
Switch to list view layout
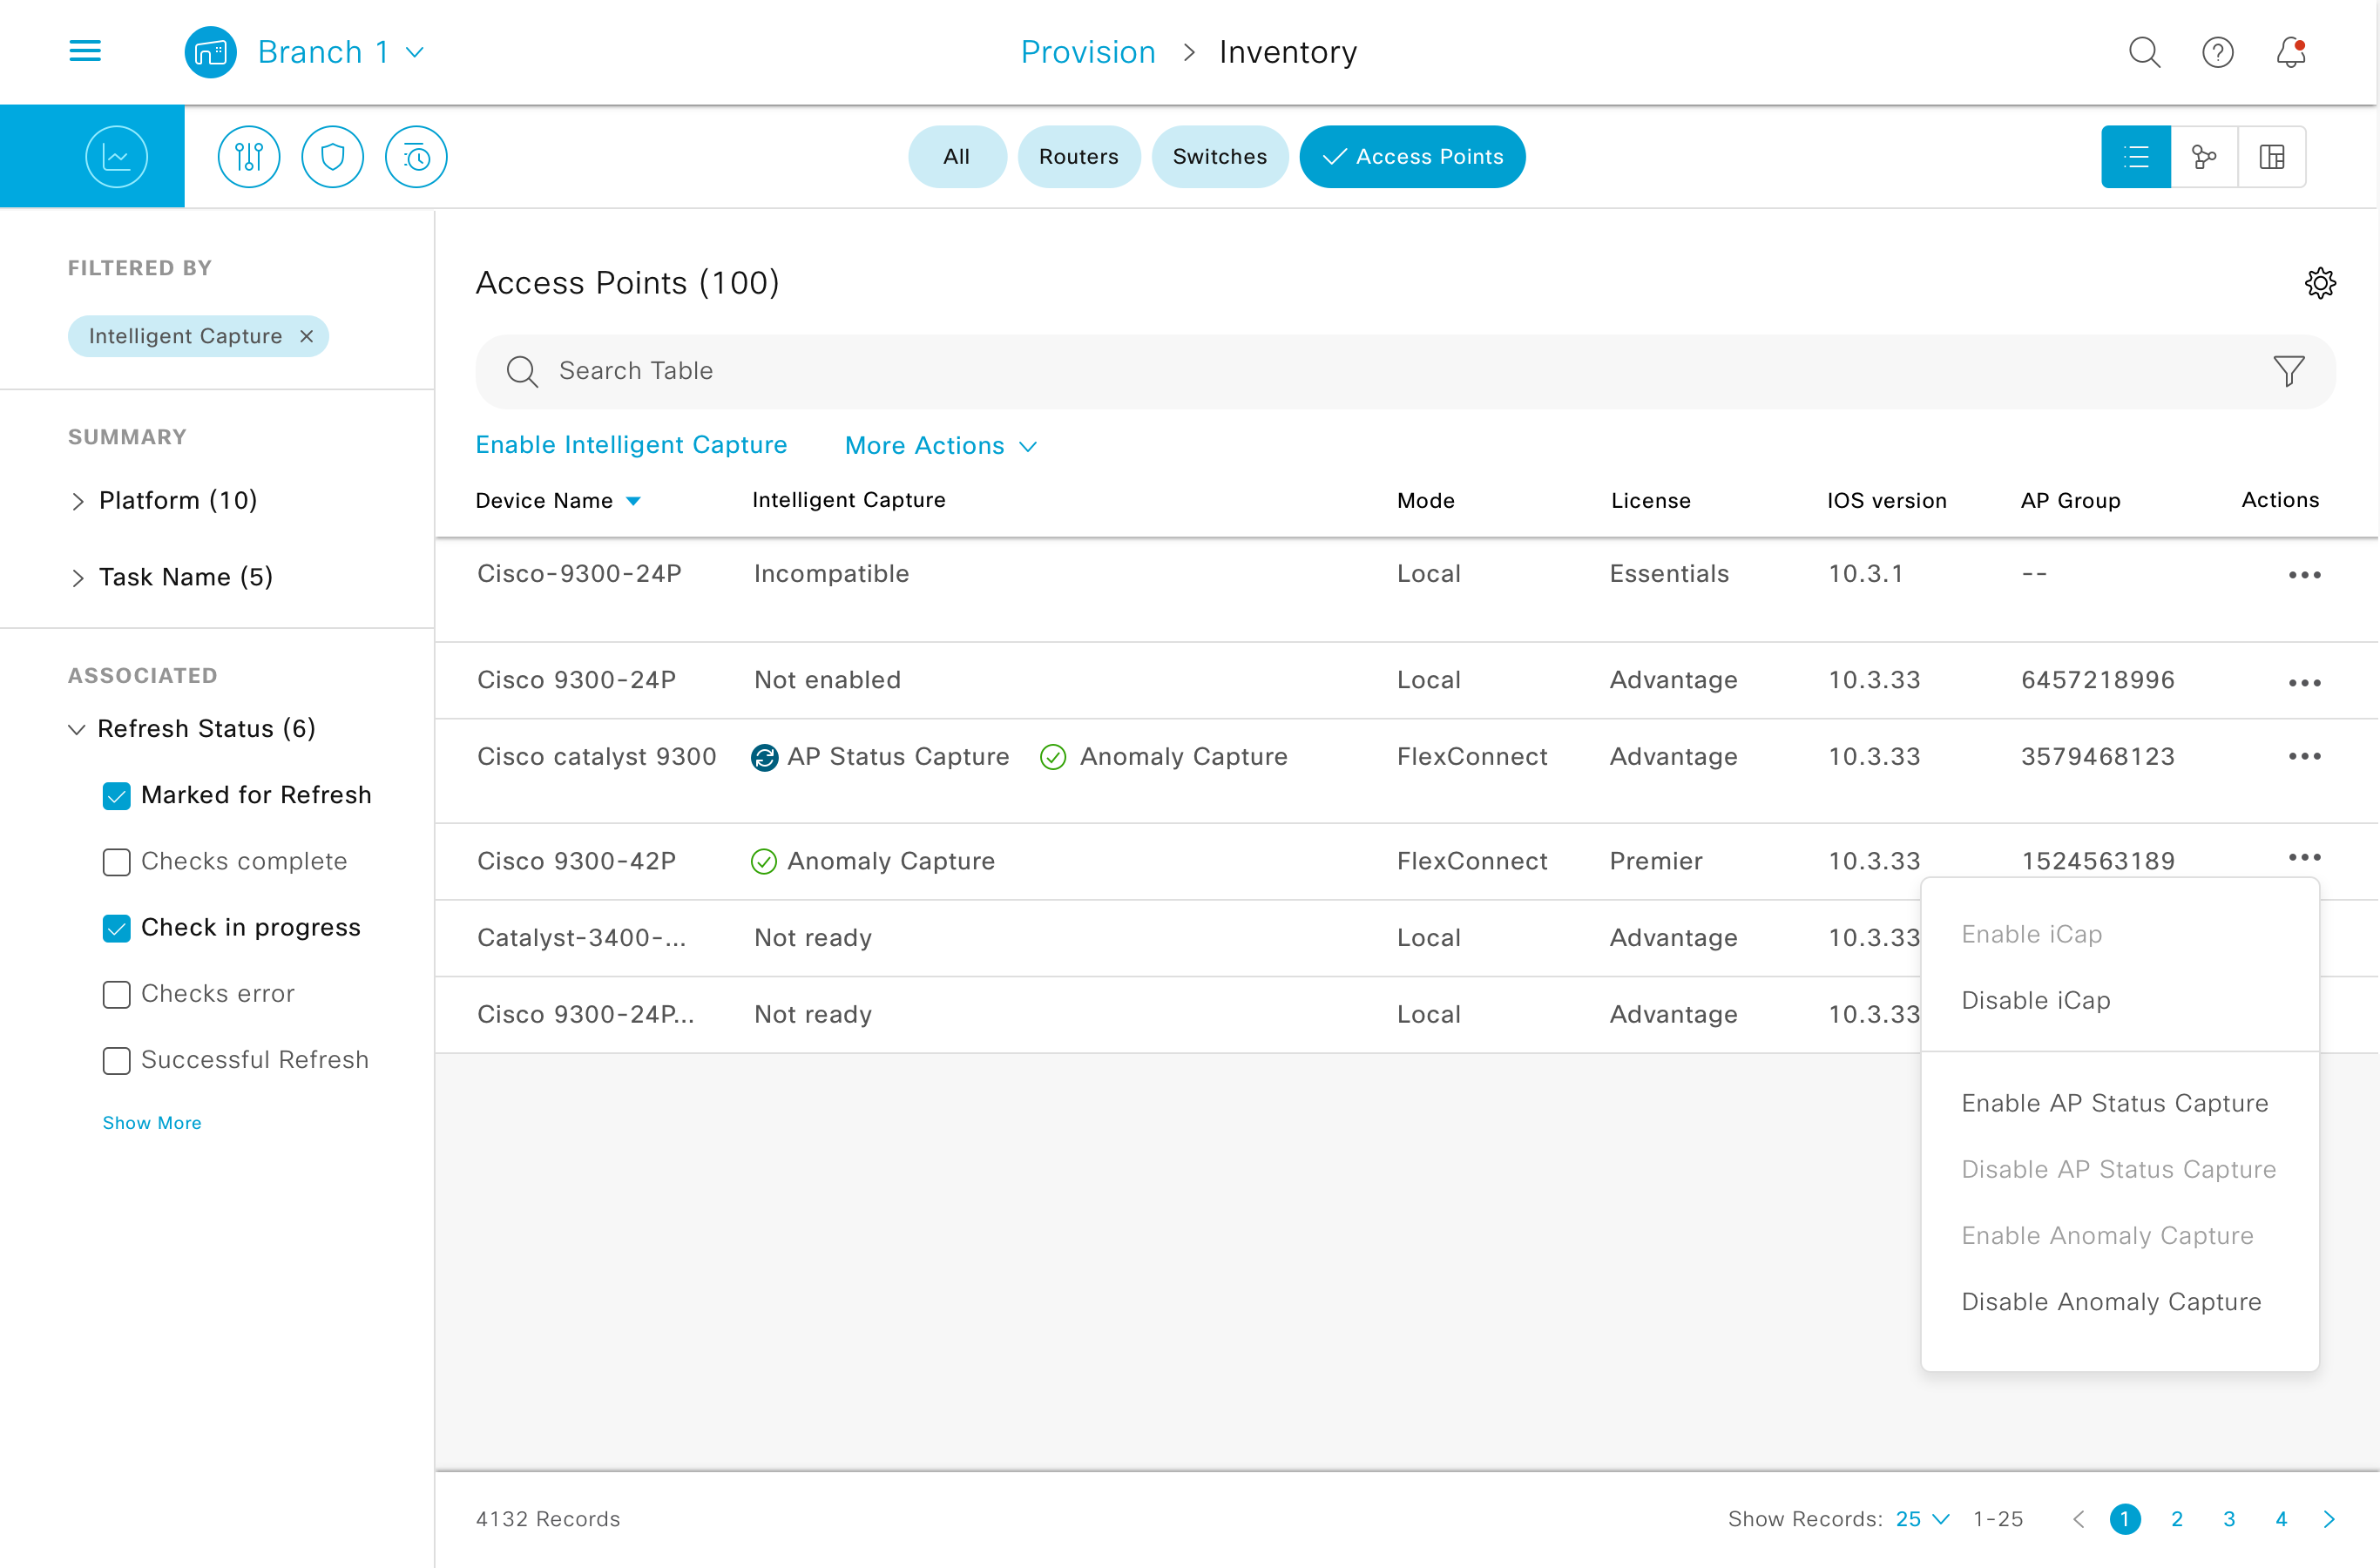pyautogui.click(x=2136, y=157)
